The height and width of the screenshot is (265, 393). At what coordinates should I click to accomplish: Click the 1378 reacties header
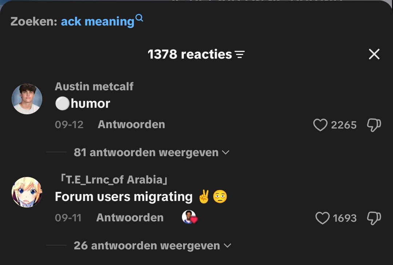(190, 54)
